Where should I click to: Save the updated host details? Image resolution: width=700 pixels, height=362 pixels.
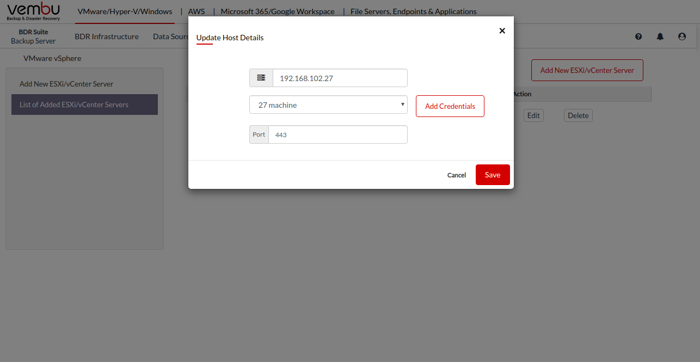(492, 175)
